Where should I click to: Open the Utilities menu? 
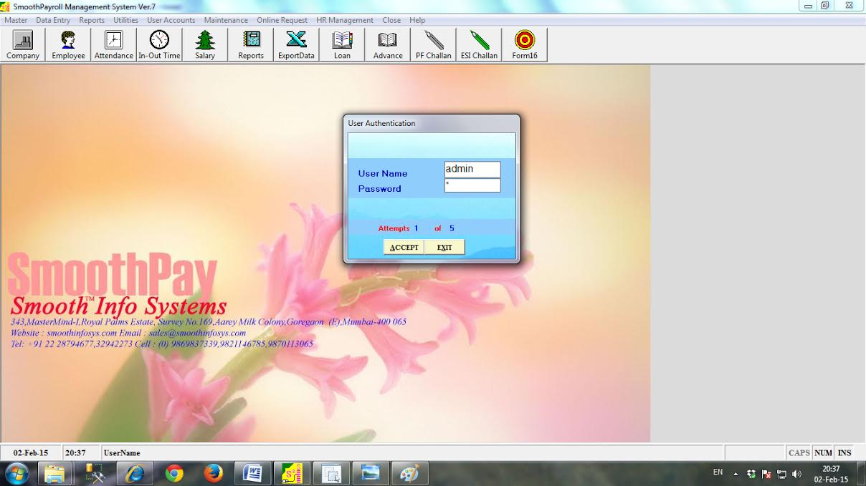click(x=125, y=20)
